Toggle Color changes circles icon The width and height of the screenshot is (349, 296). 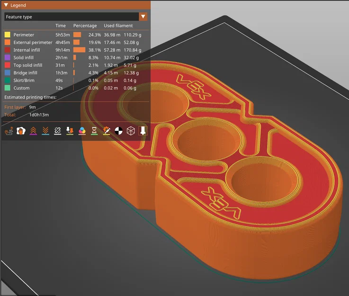pos(82,131)
